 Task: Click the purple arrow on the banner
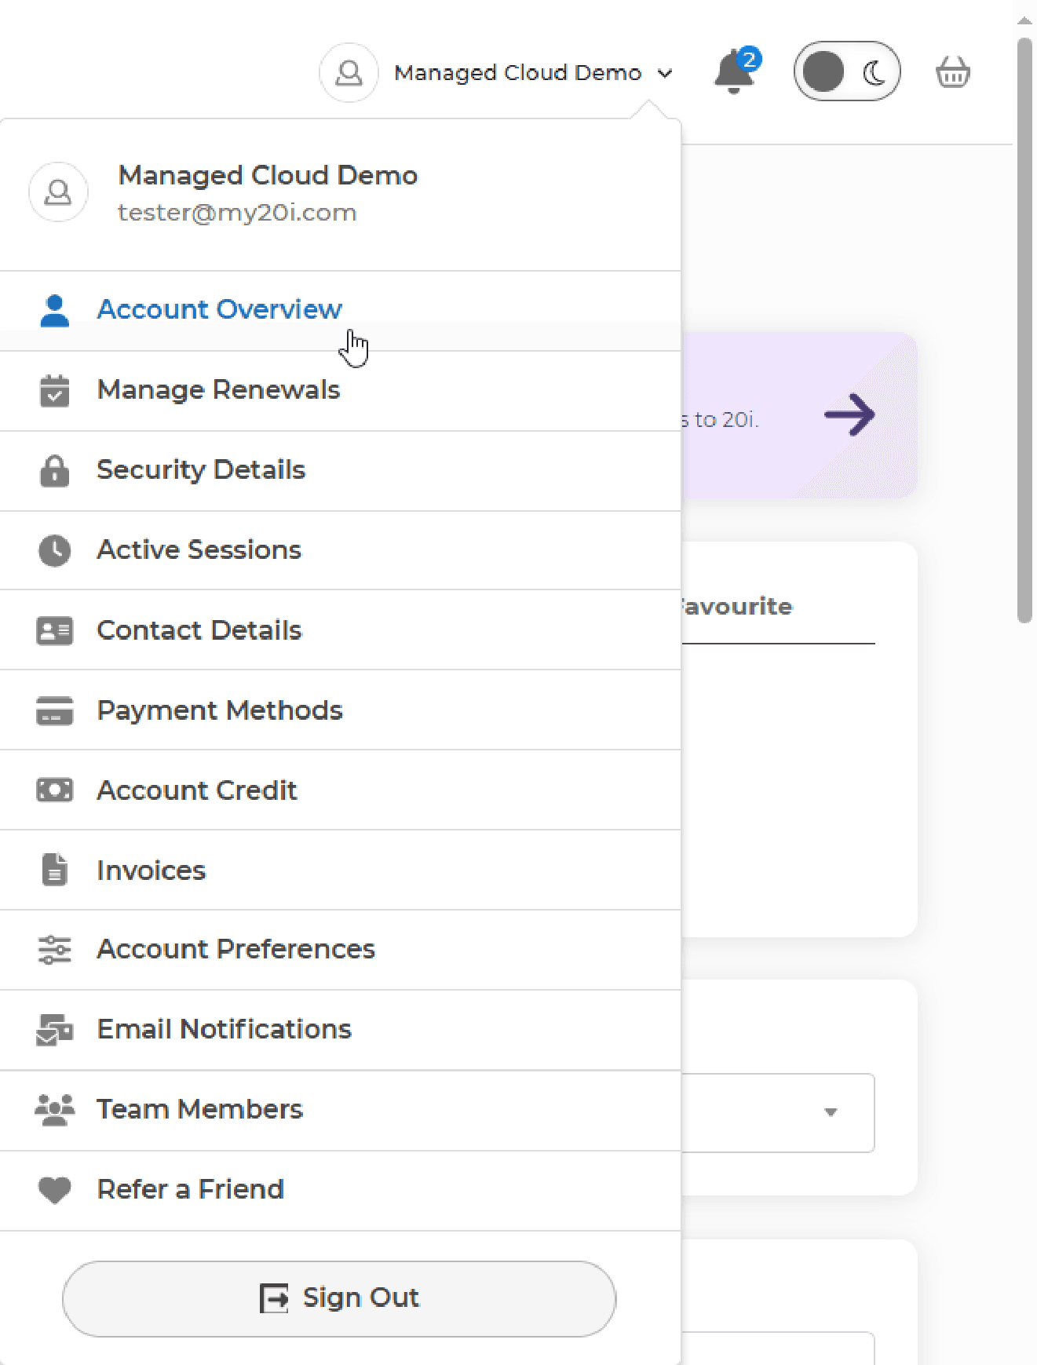(x=849, y=414)
